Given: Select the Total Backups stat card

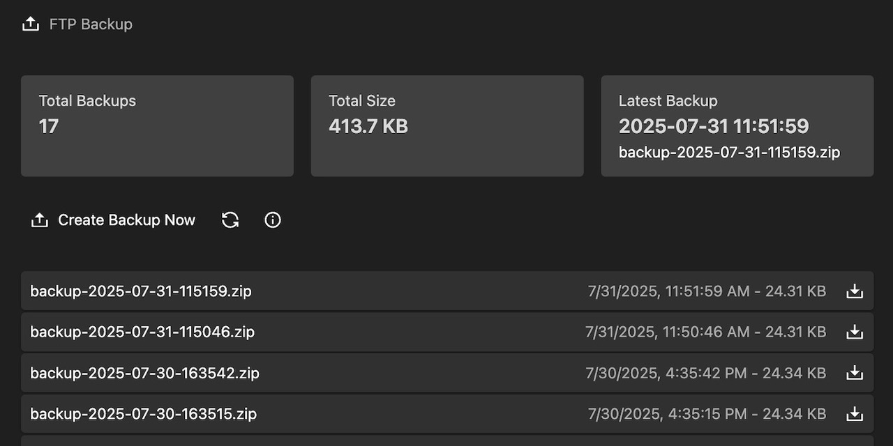Looking at the screenshot, I should pos(157,125).
